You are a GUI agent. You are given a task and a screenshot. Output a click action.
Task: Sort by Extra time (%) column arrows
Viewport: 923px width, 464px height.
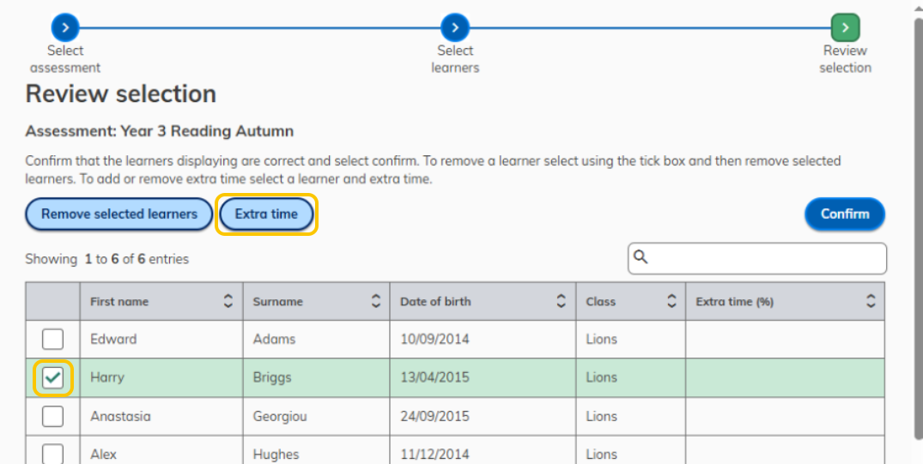pos(871,302)
